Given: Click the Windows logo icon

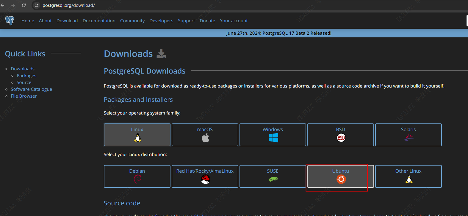Looking at the screenshot, I should (273, 138).
